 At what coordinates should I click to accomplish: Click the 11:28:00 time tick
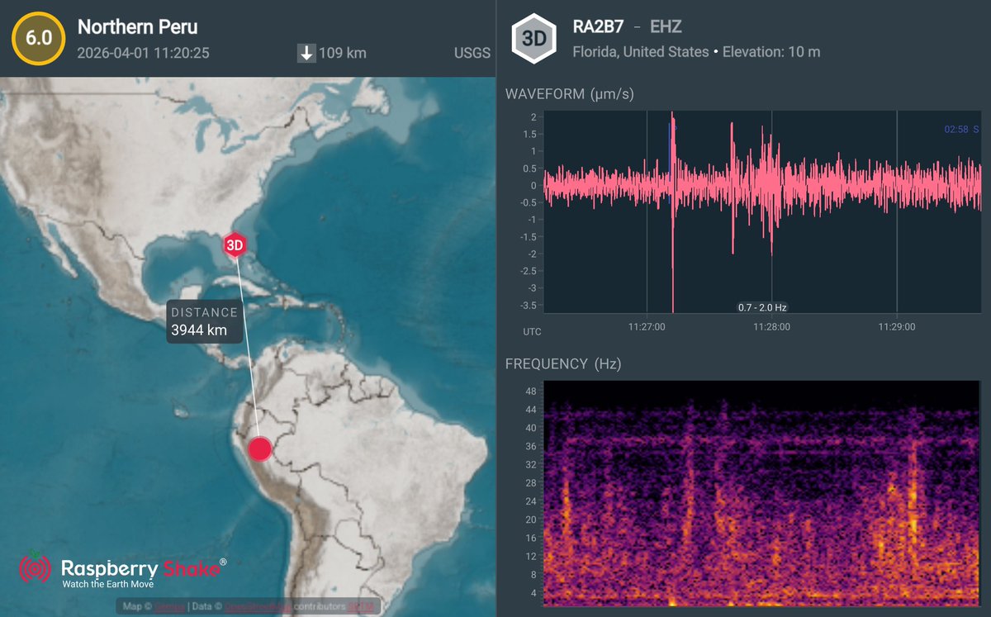pyautogui.click(x=771, y=326)
